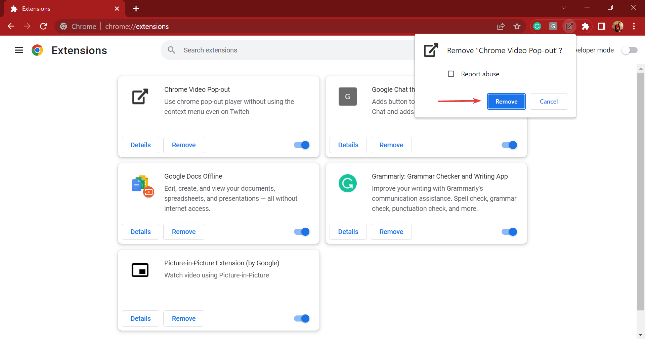
Task: Disable the Chrome Video Pop-out extension toggle
Action: [x=302, y=145]
